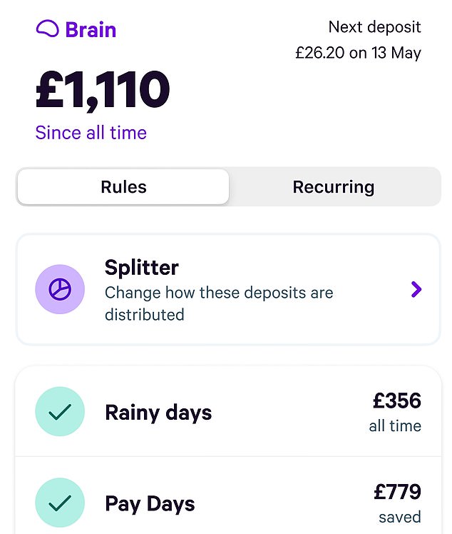The height and width of the screenshot is (534, 452).
Task: Tap the £779 Pay Days amount
Action: click(397, 492)
